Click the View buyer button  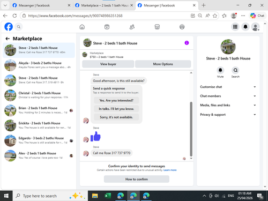(108, 64)
